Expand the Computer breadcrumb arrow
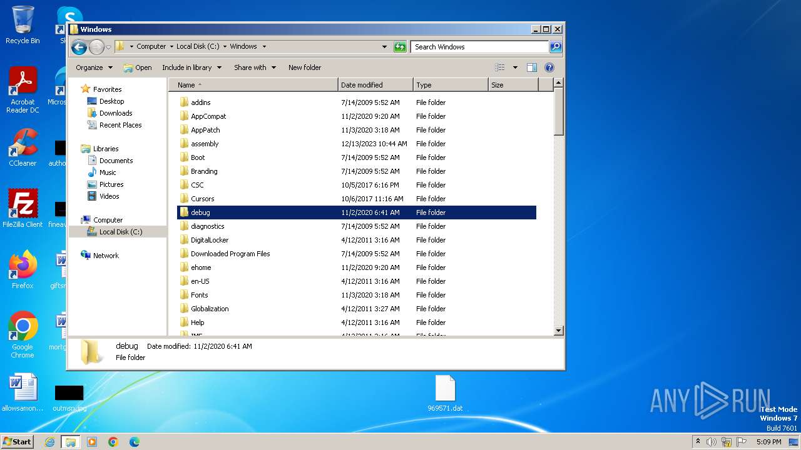 (171, 47)
